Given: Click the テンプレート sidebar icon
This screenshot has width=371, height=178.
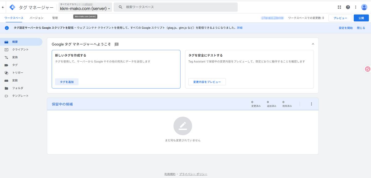Looking at the screenshot, I should (6, 96).
